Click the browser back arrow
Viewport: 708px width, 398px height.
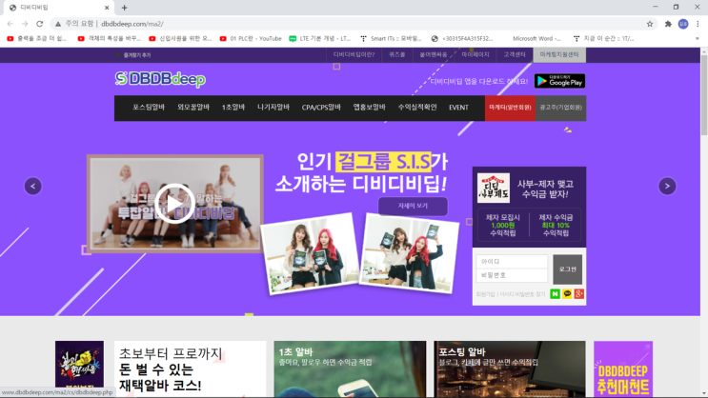coord(10,24)
